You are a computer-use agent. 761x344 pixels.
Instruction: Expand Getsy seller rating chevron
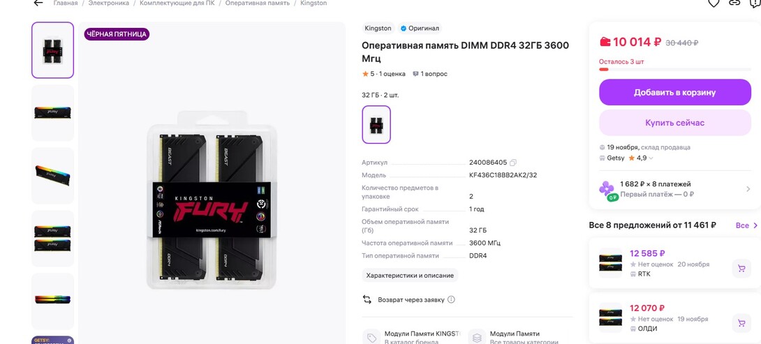coord(651,158)
